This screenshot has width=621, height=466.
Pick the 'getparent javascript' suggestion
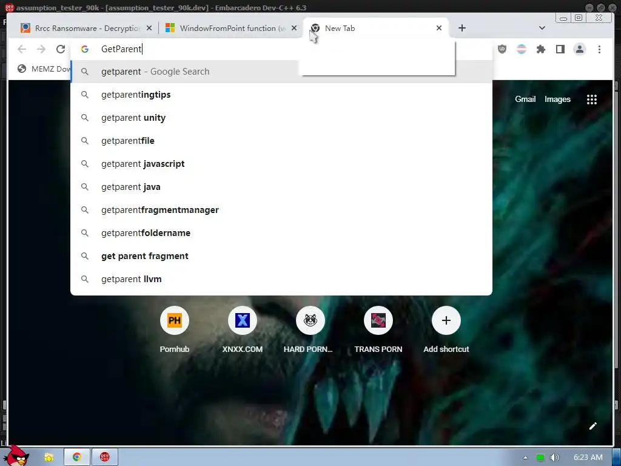pyautogui.click(x=281, y=164)
